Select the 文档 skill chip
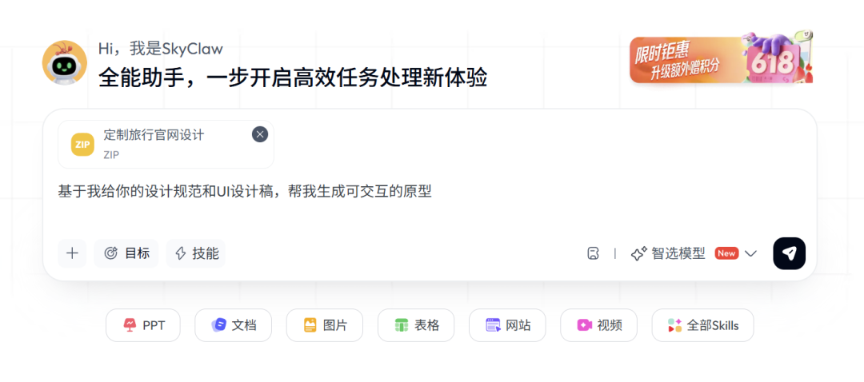This screenshot has width=864, height=382. pos(233,325)
